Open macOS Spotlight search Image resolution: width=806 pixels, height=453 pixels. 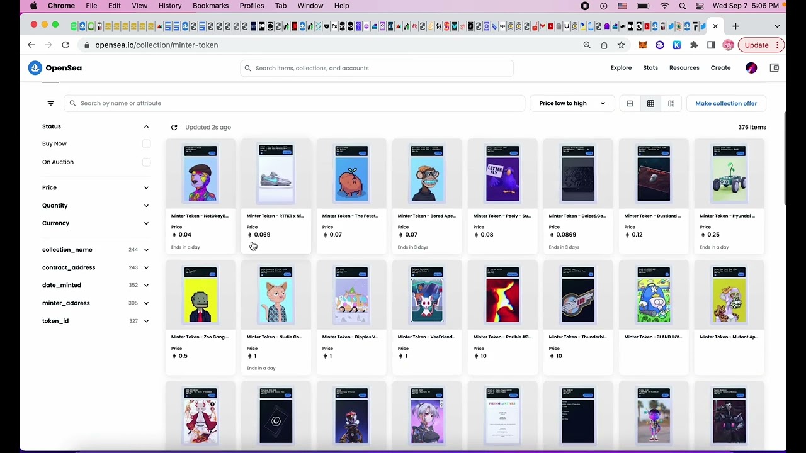tap(683, 6)
